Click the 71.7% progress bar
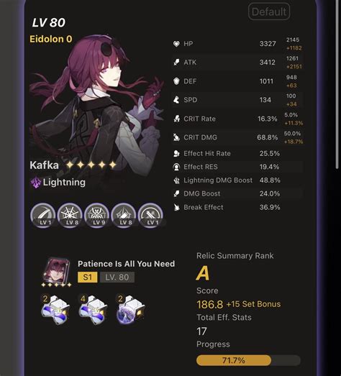This screenshot has width=341, height=376. [248, 360]
